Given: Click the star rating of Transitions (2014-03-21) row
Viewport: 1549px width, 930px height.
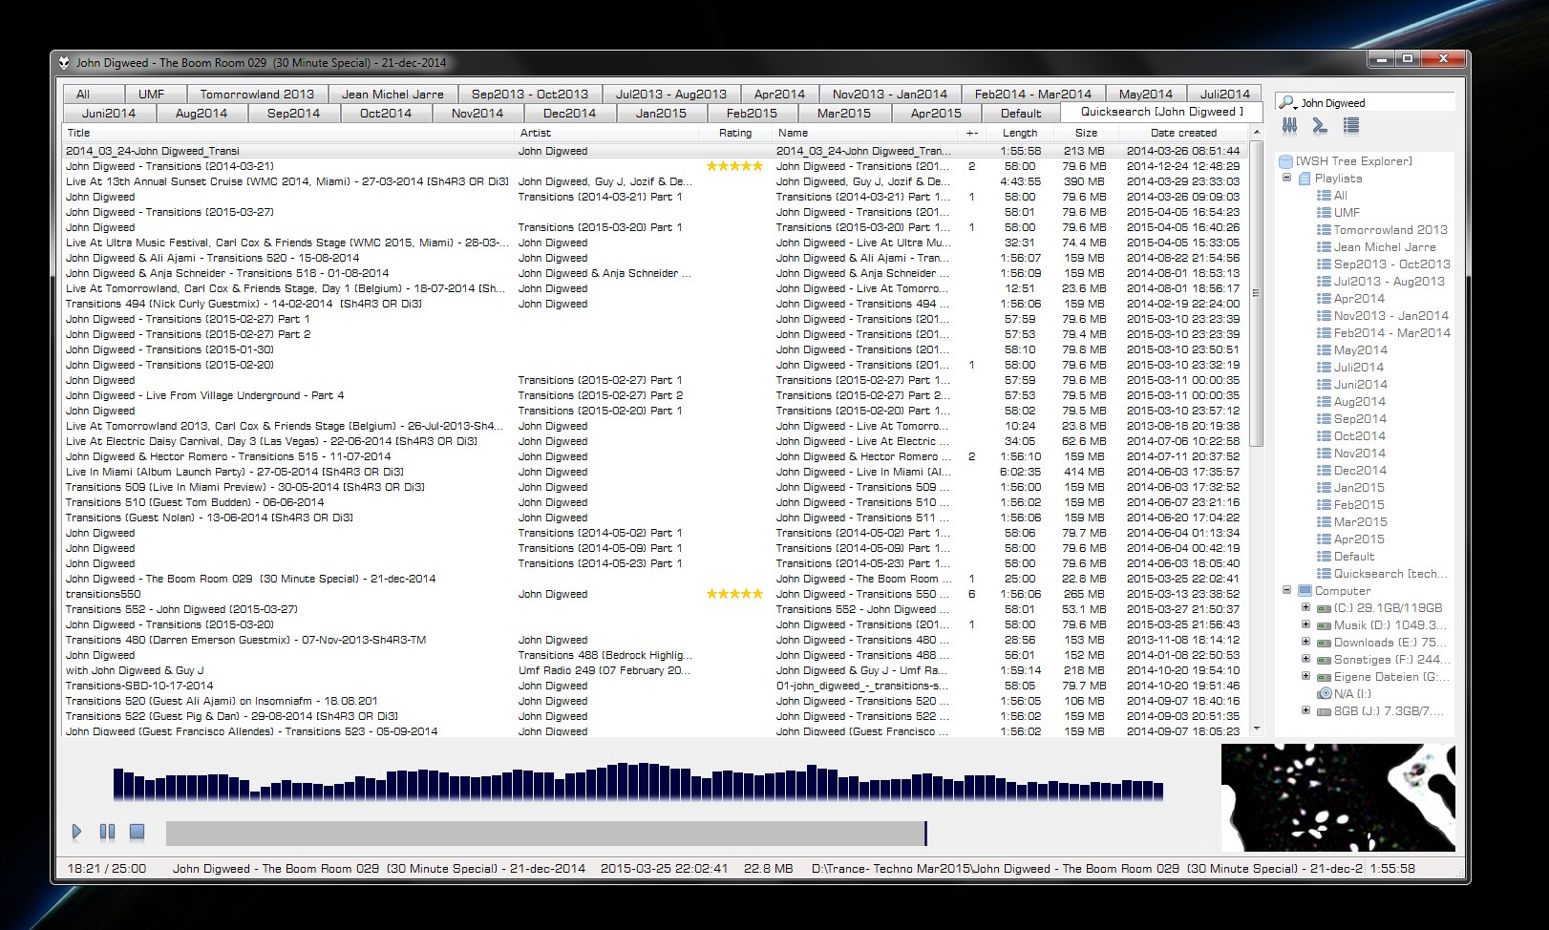Looking at the screenshot, I should (x=734, y=166).
